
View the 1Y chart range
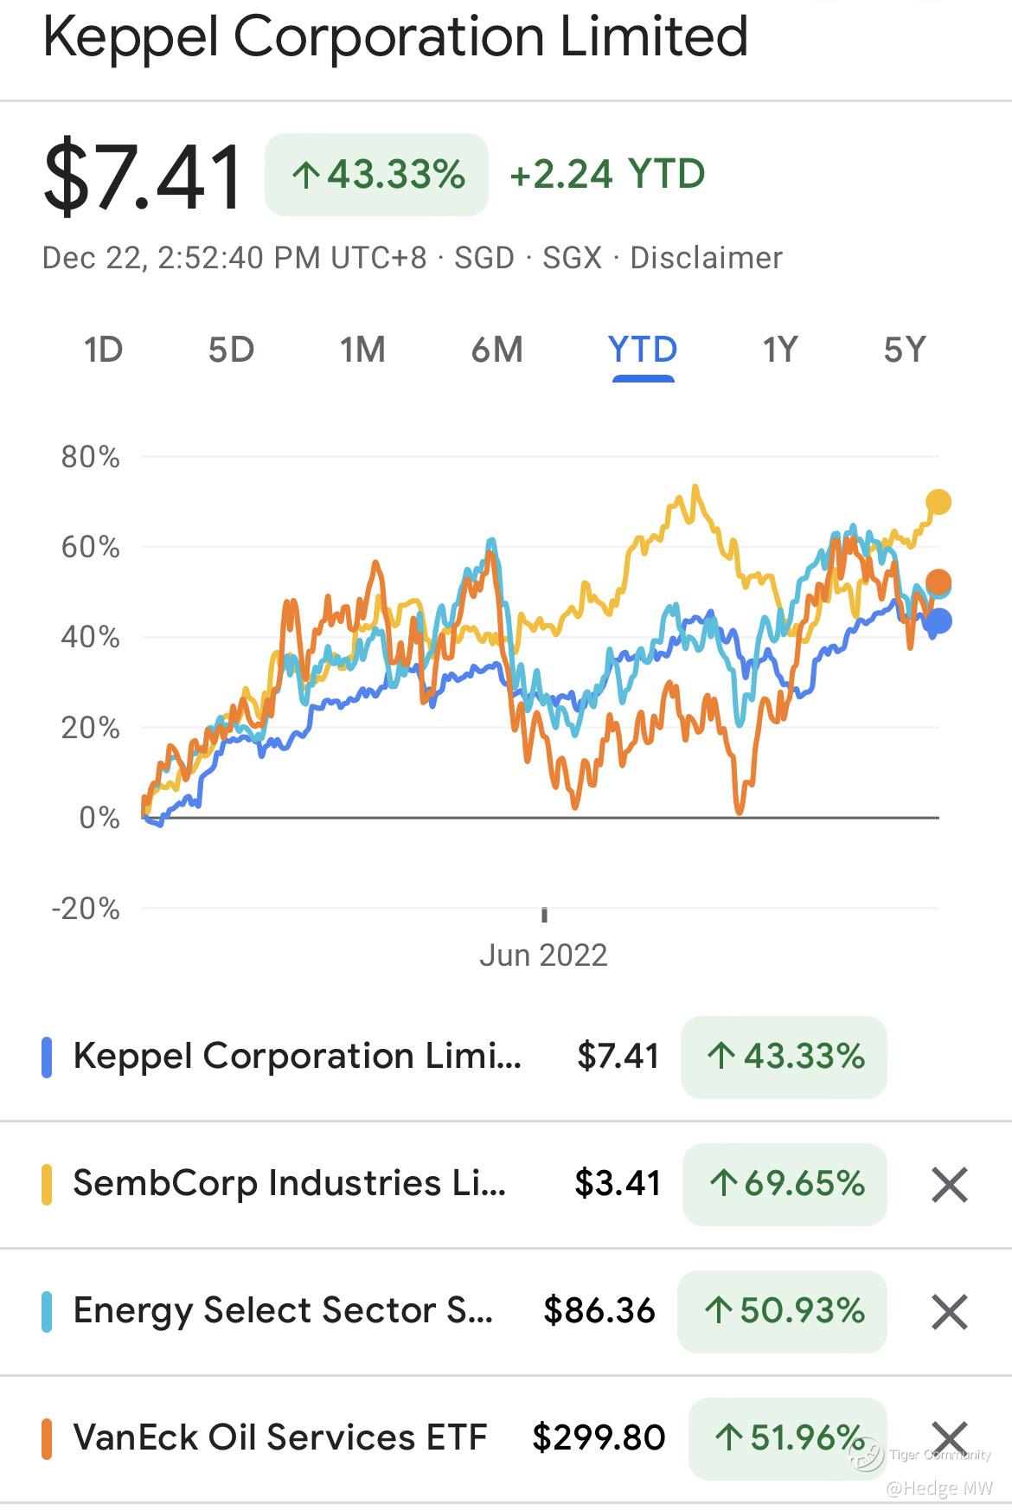(x=779, y=350)
